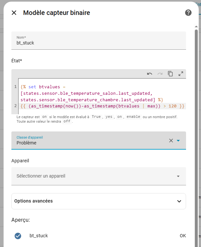Place cursor on the as_timestamp code line
This screenshot has height=247, width=201.
(98, 106)
